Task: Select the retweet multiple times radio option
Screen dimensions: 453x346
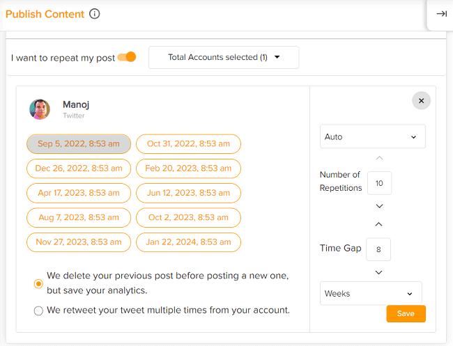Action: (38, 310)
